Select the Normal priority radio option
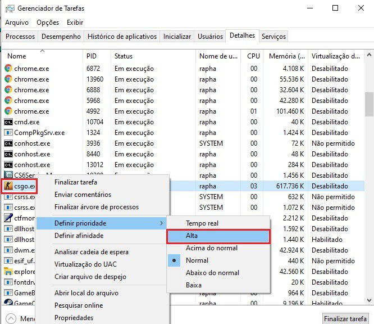This screenshot has height=324, width=374. tap(197, 260)
